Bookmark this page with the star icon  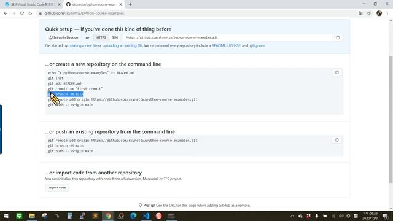[x=369, y=14]
